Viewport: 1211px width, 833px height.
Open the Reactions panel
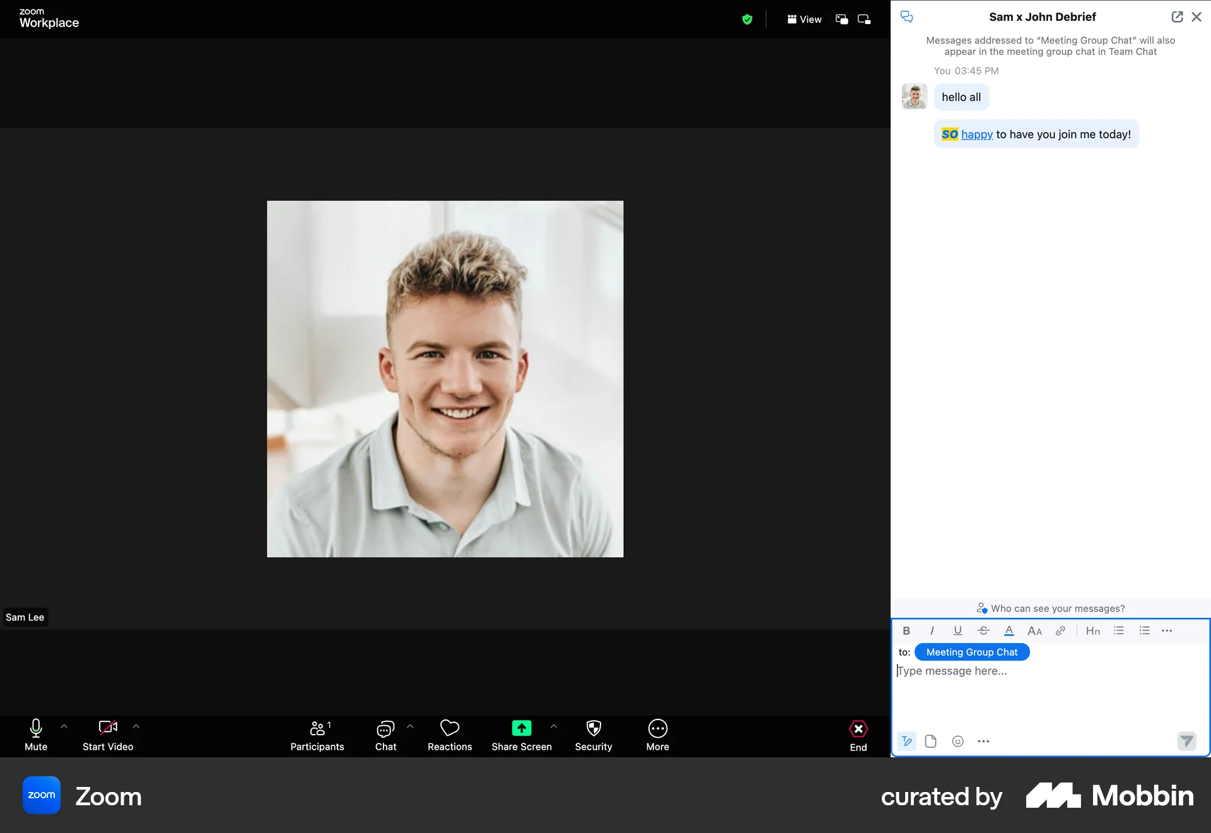[x=449, y=735]
